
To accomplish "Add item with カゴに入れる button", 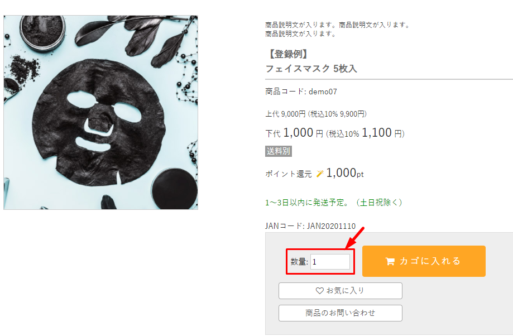I will tap(424, 261).
